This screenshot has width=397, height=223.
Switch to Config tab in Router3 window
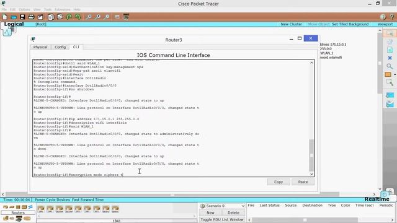click(60, 47)
